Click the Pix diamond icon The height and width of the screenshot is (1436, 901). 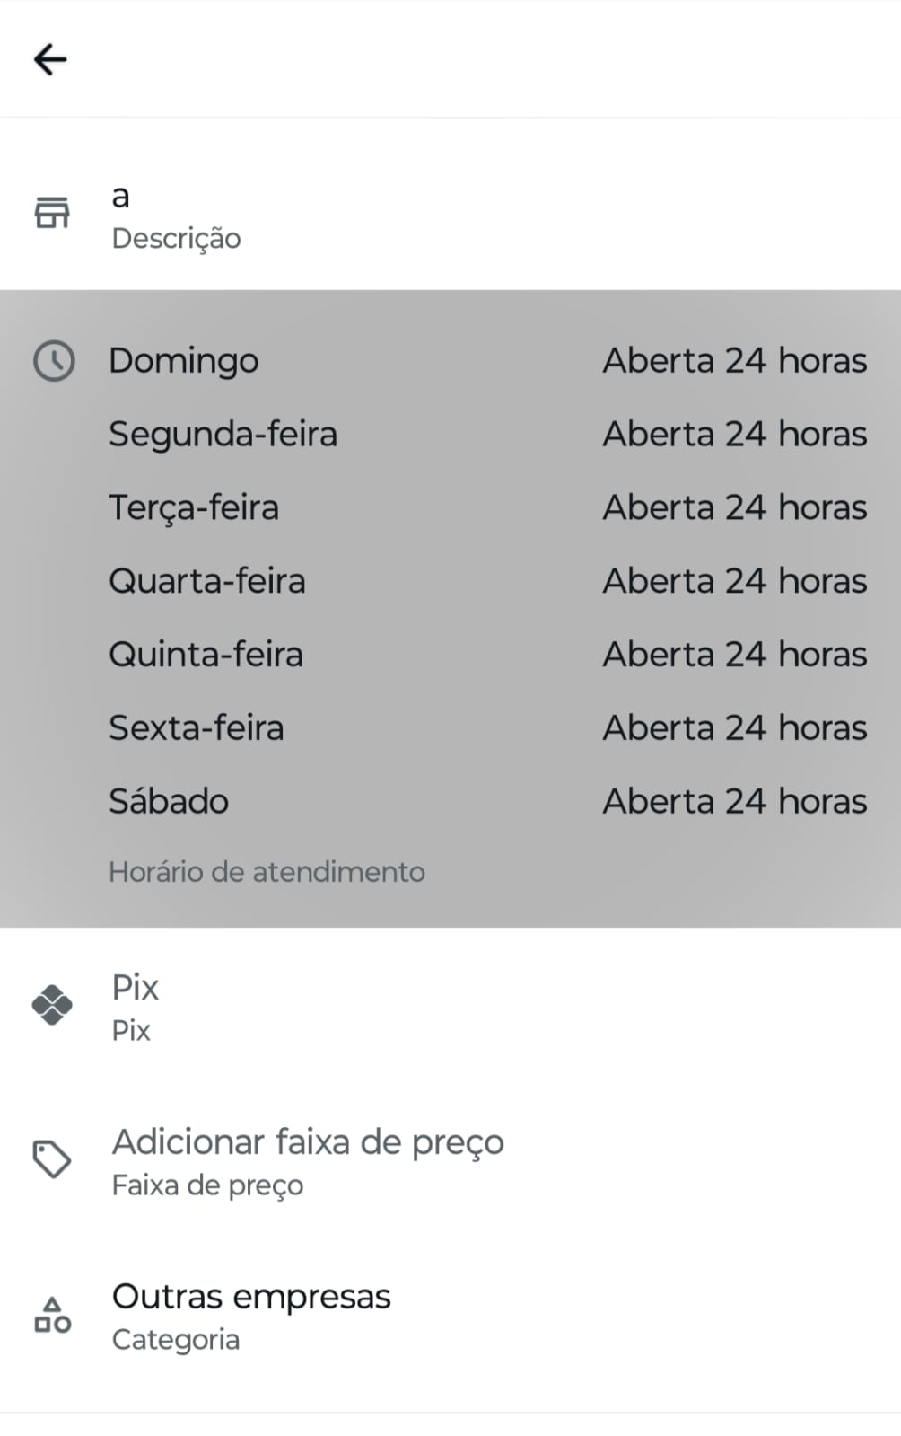(52, 1005)
